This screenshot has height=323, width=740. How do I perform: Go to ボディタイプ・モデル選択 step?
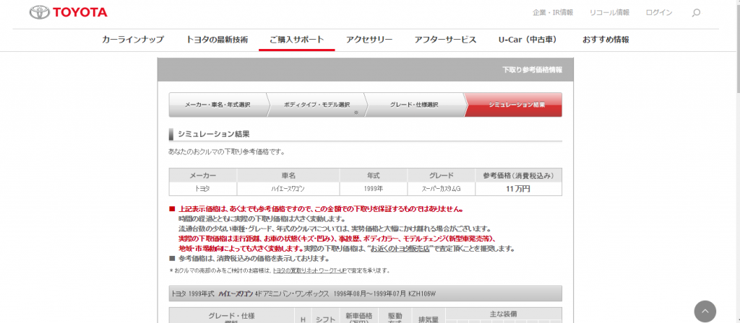(317, 105)
